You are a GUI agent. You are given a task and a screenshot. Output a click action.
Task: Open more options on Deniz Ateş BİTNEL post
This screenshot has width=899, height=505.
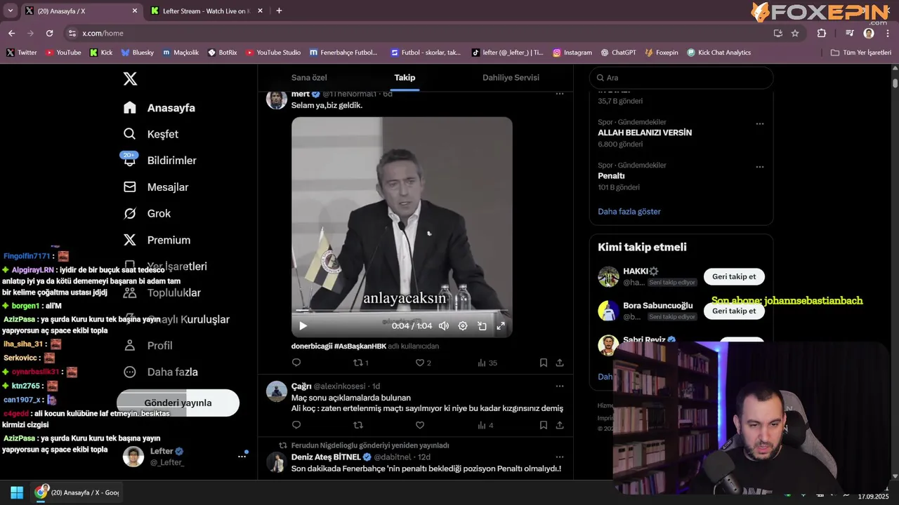(x=560, y=457)
